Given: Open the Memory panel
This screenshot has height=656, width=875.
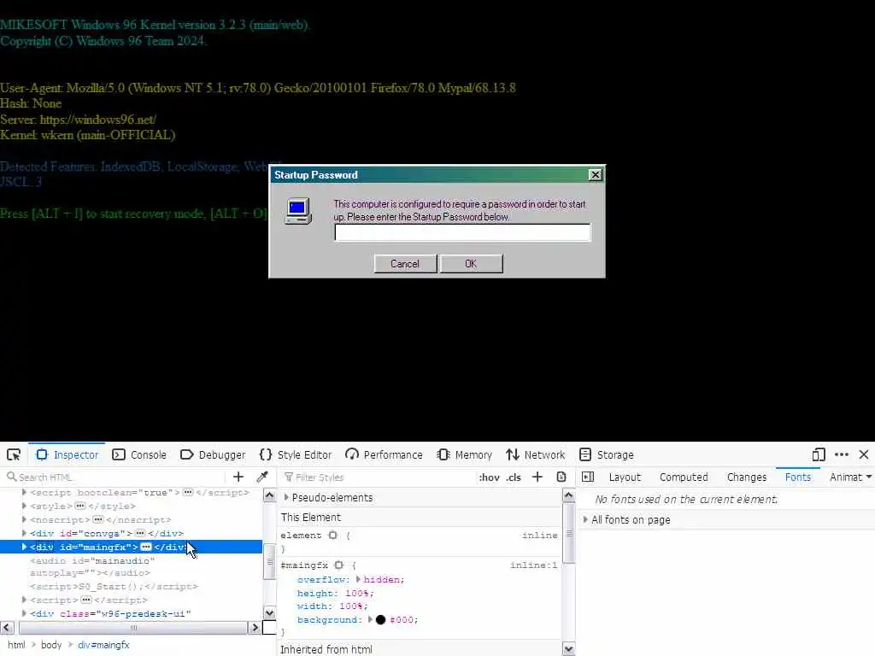Looking at the screenshot, I should pos(464,454).
